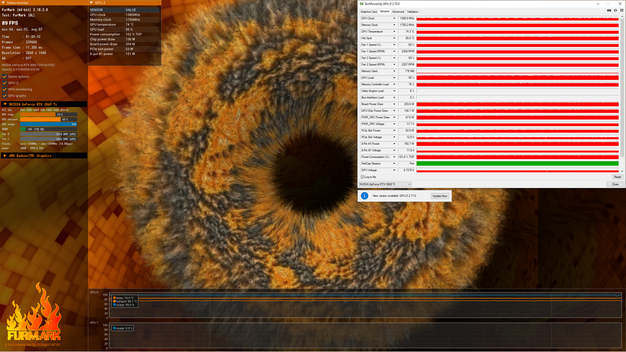Untick the GPU-Z checkbox in Demo monitor
626x352 pixels.
[5, 83]
